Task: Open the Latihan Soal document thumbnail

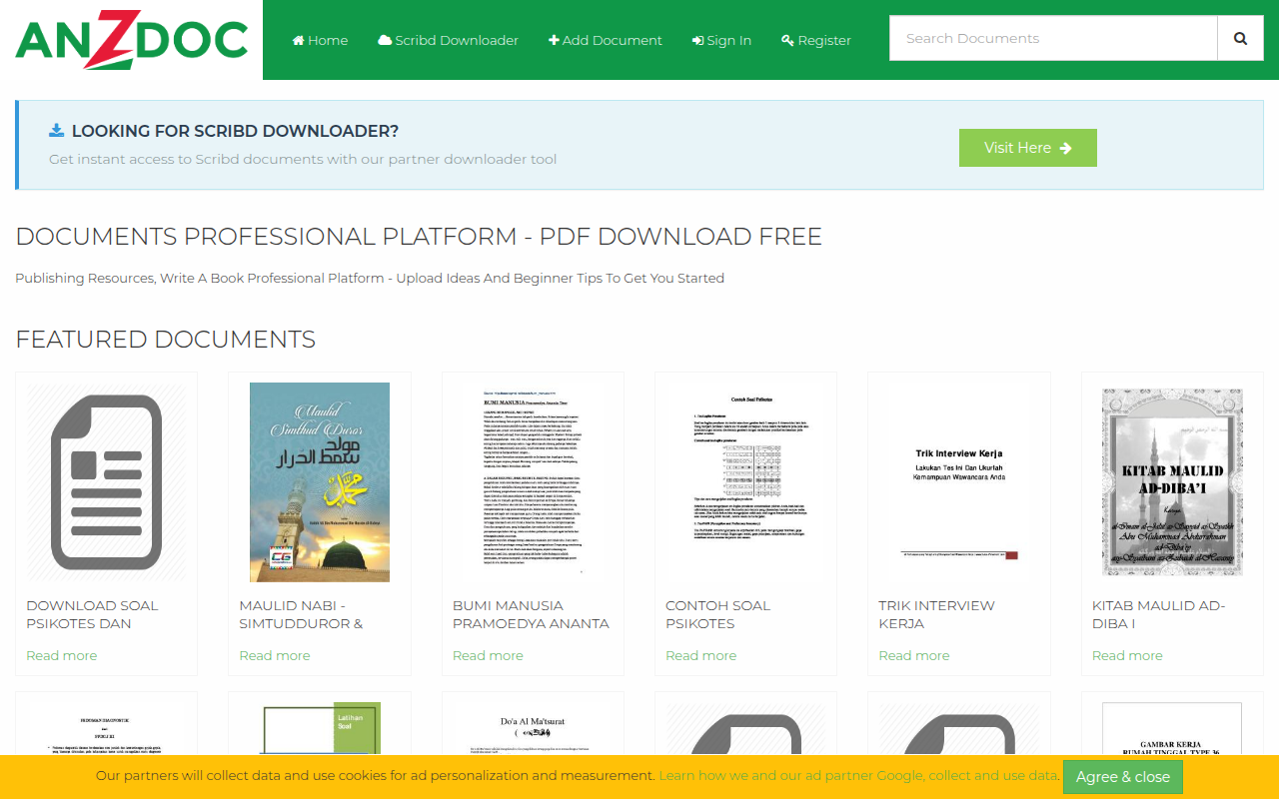Action: [320, 727]
